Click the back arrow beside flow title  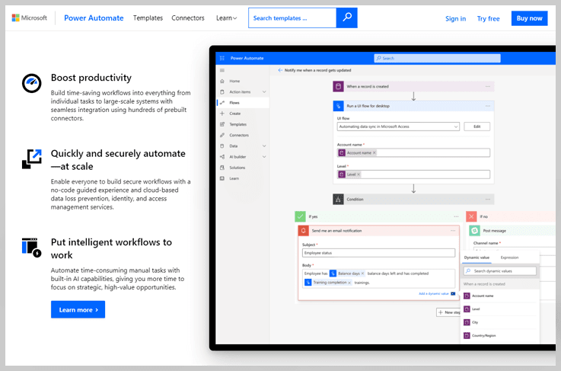(280, 70)
